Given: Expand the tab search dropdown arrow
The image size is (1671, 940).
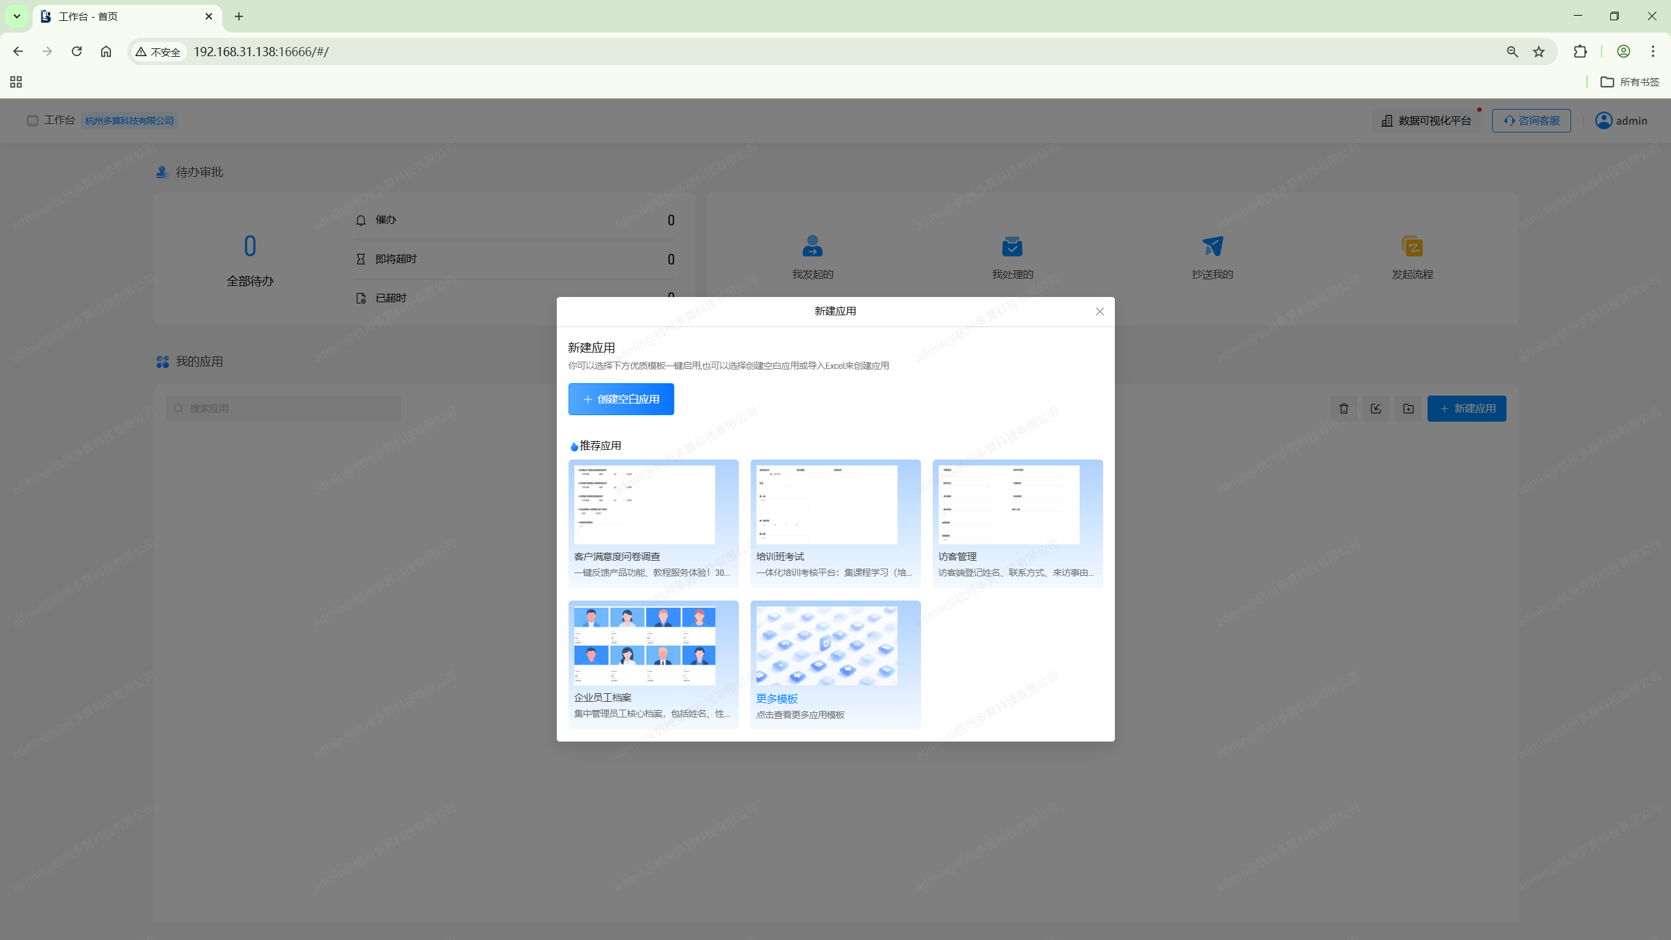Looking at the screenshot, I should (17, 16).
